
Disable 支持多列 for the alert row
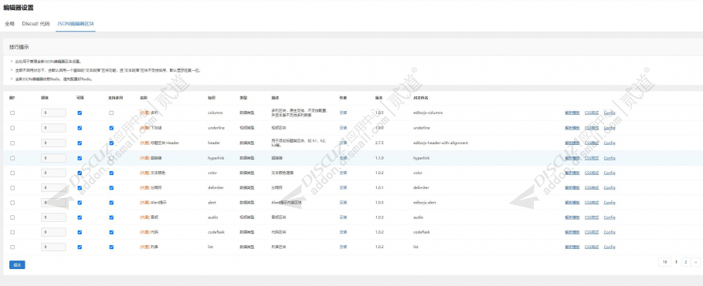point(111,202)
